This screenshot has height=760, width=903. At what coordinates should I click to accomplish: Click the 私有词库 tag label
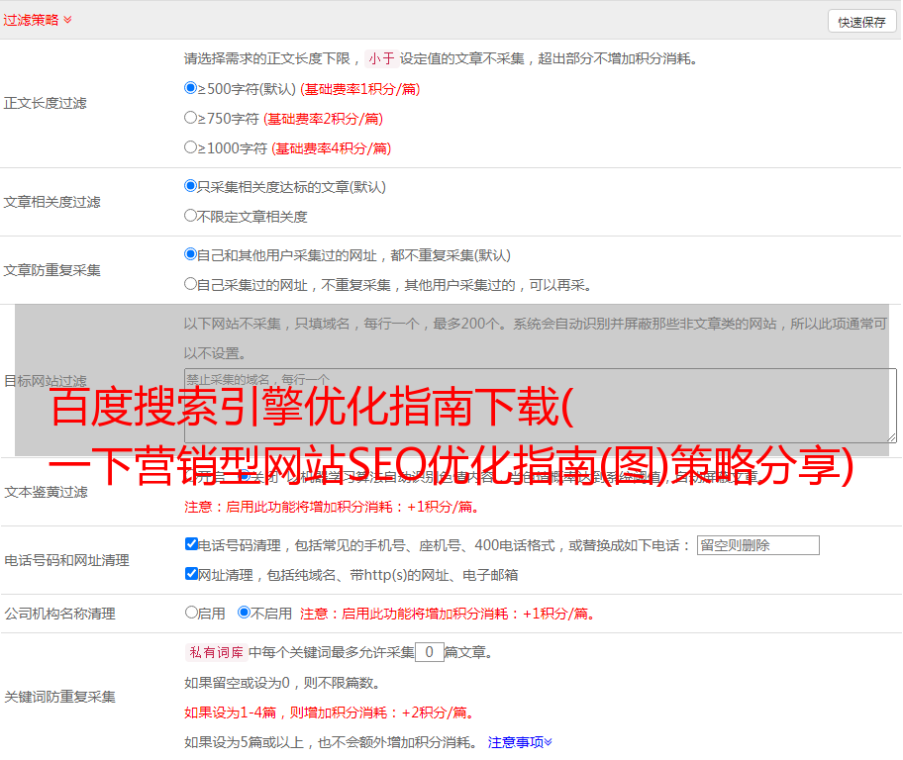pyautogui.click(x=214, y=652)
